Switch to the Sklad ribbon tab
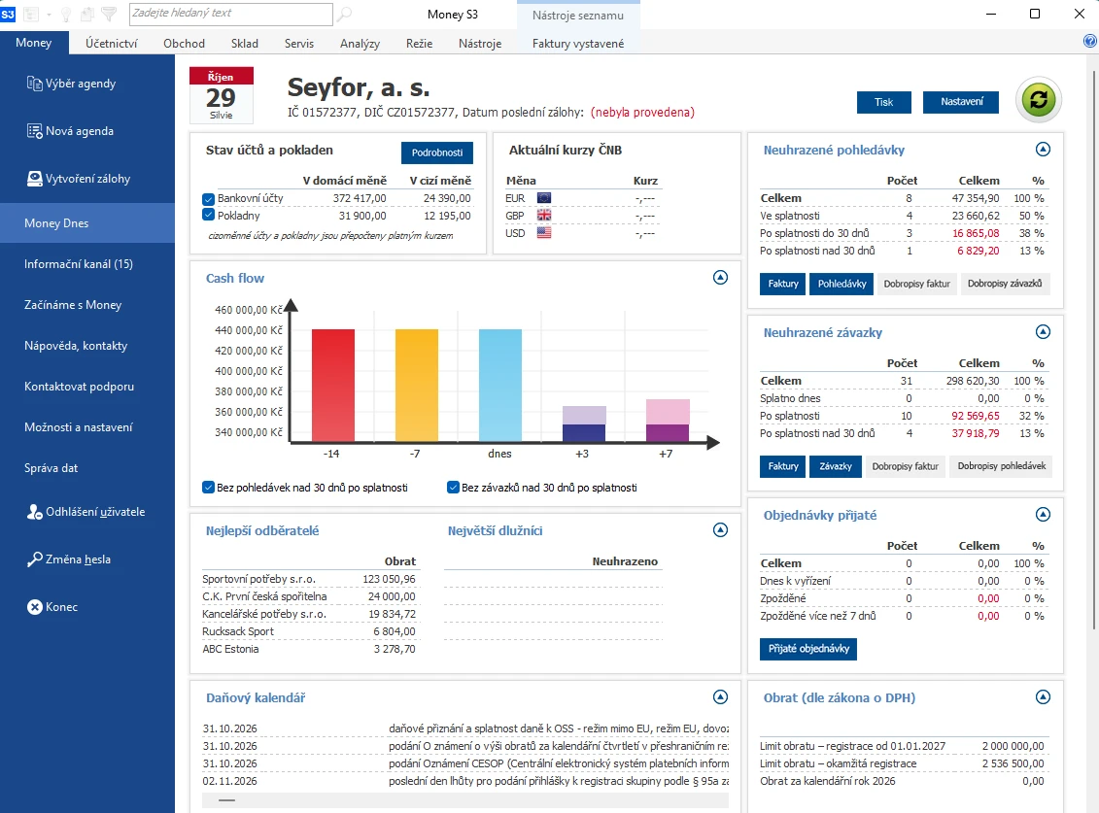 [245, 44]
